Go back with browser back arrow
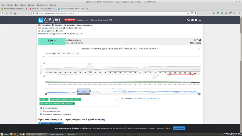This screenshot has width=242, height=136. [3, 13]
